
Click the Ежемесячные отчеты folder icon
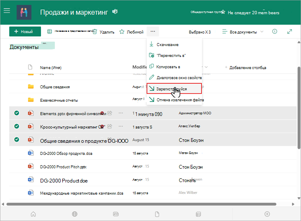(31, 100)
